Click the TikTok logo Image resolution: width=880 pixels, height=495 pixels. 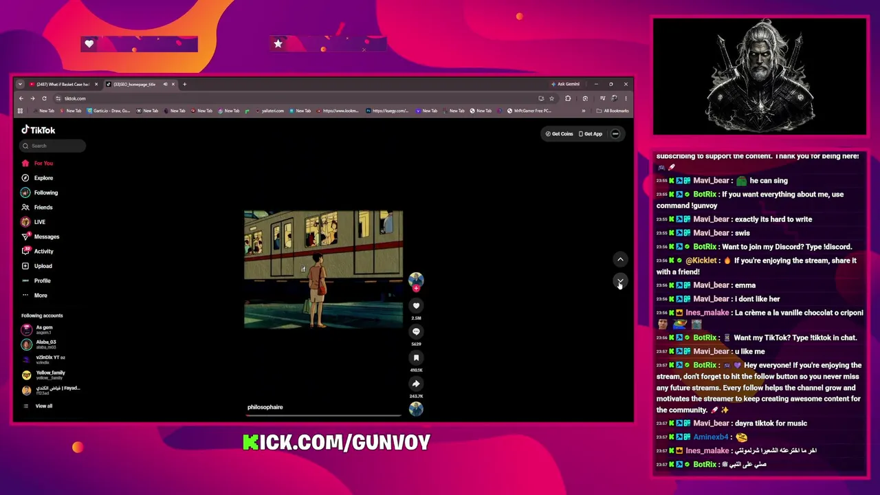38,130
